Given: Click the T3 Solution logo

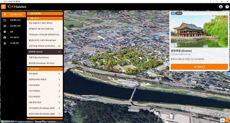Looking at the screenshot, I should coord(17,7).
